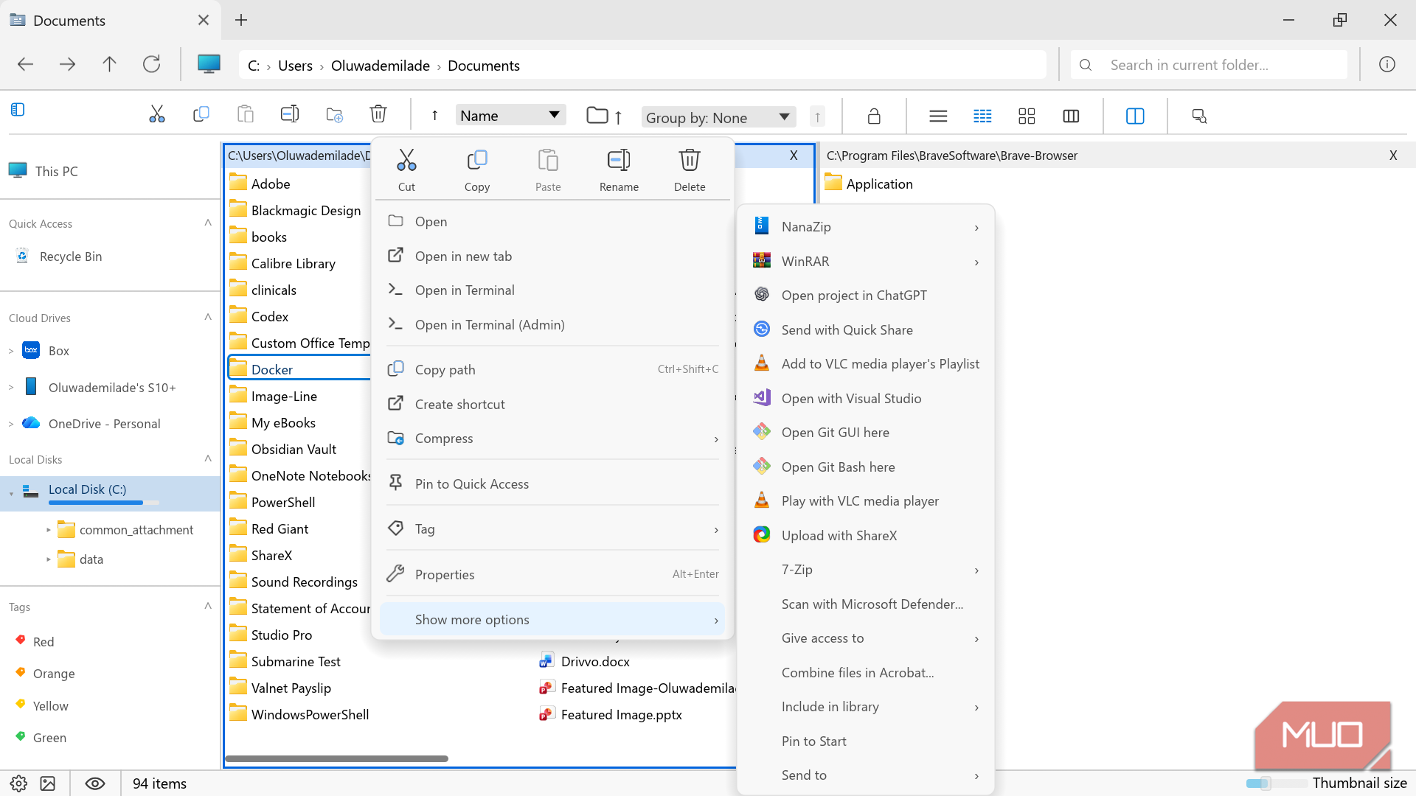Image resolution: width=1416 pixels, height=796 pixels.
Task: Click Users breadcrumb in address bar
Action: tap(295, 66)
